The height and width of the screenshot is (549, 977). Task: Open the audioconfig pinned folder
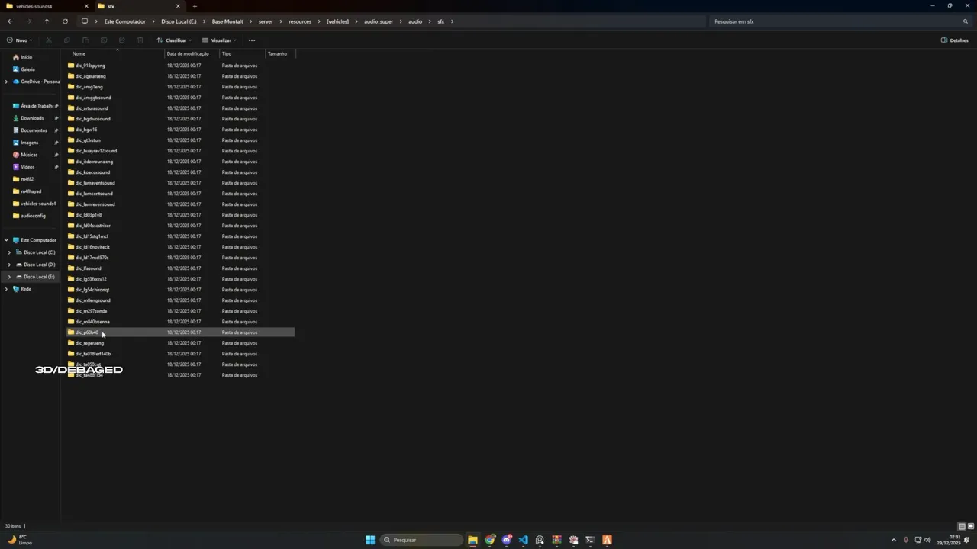pyautogui.click(x=31, y=216)
